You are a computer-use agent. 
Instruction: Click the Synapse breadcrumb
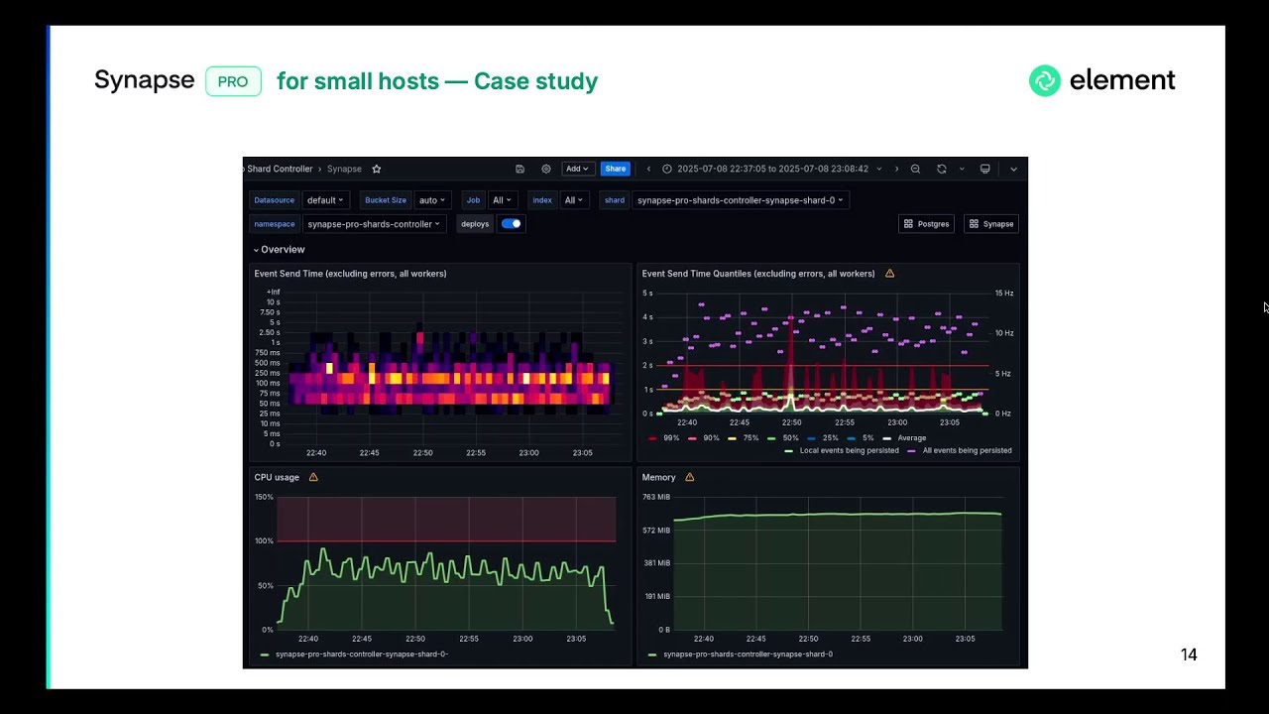click(x=344, y=169)
